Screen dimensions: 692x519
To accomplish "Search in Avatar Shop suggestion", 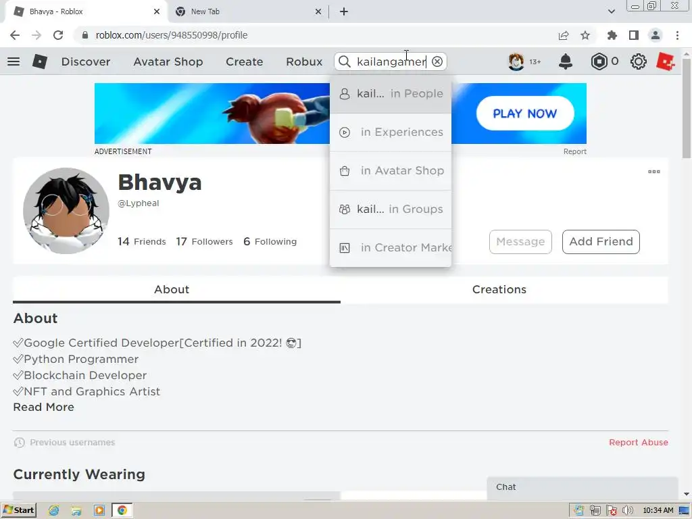I will [391, 171].
